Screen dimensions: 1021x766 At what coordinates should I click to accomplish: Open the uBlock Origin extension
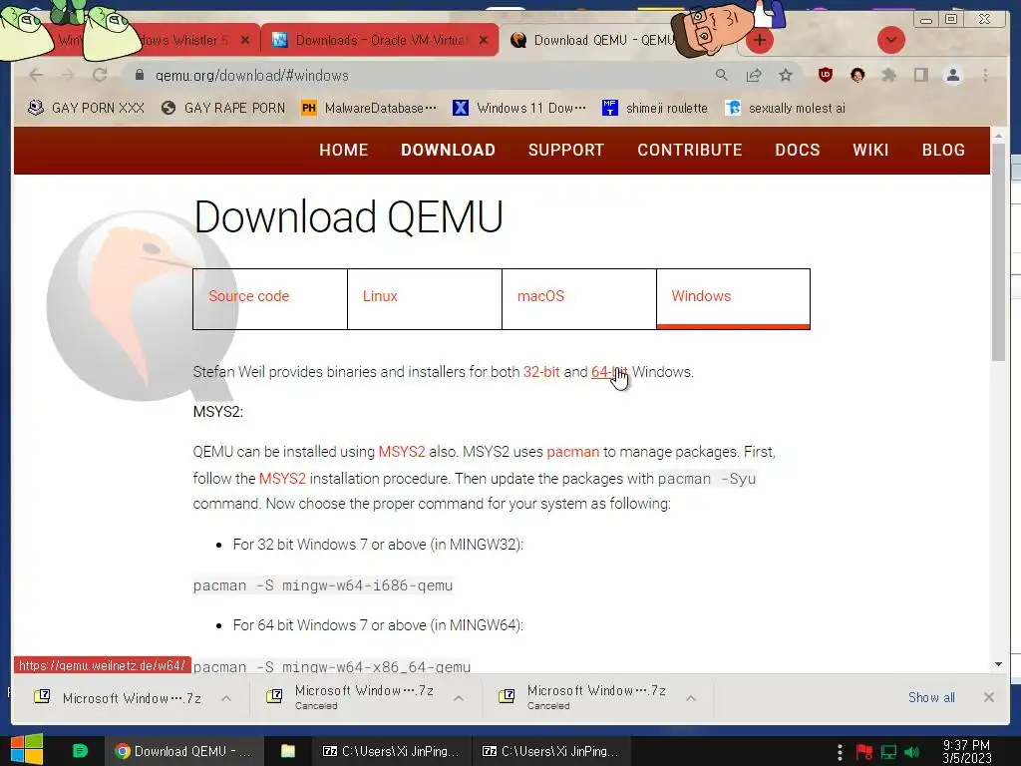825,76
